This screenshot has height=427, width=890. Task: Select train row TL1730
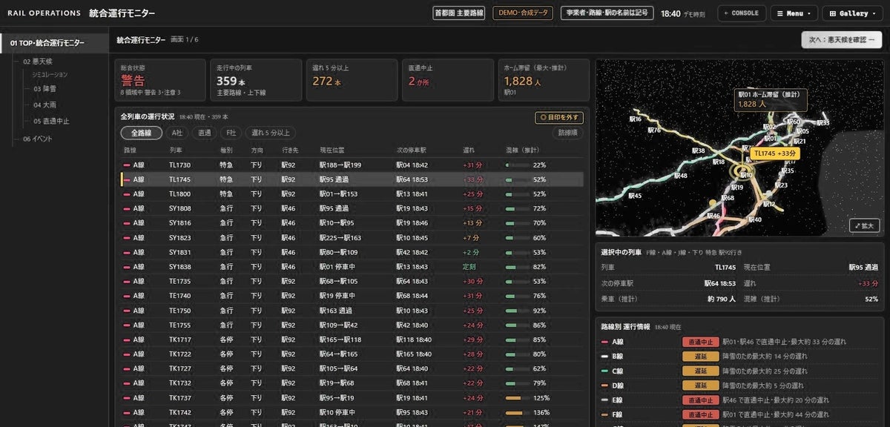pyautogui.click(x=352, y=165)
